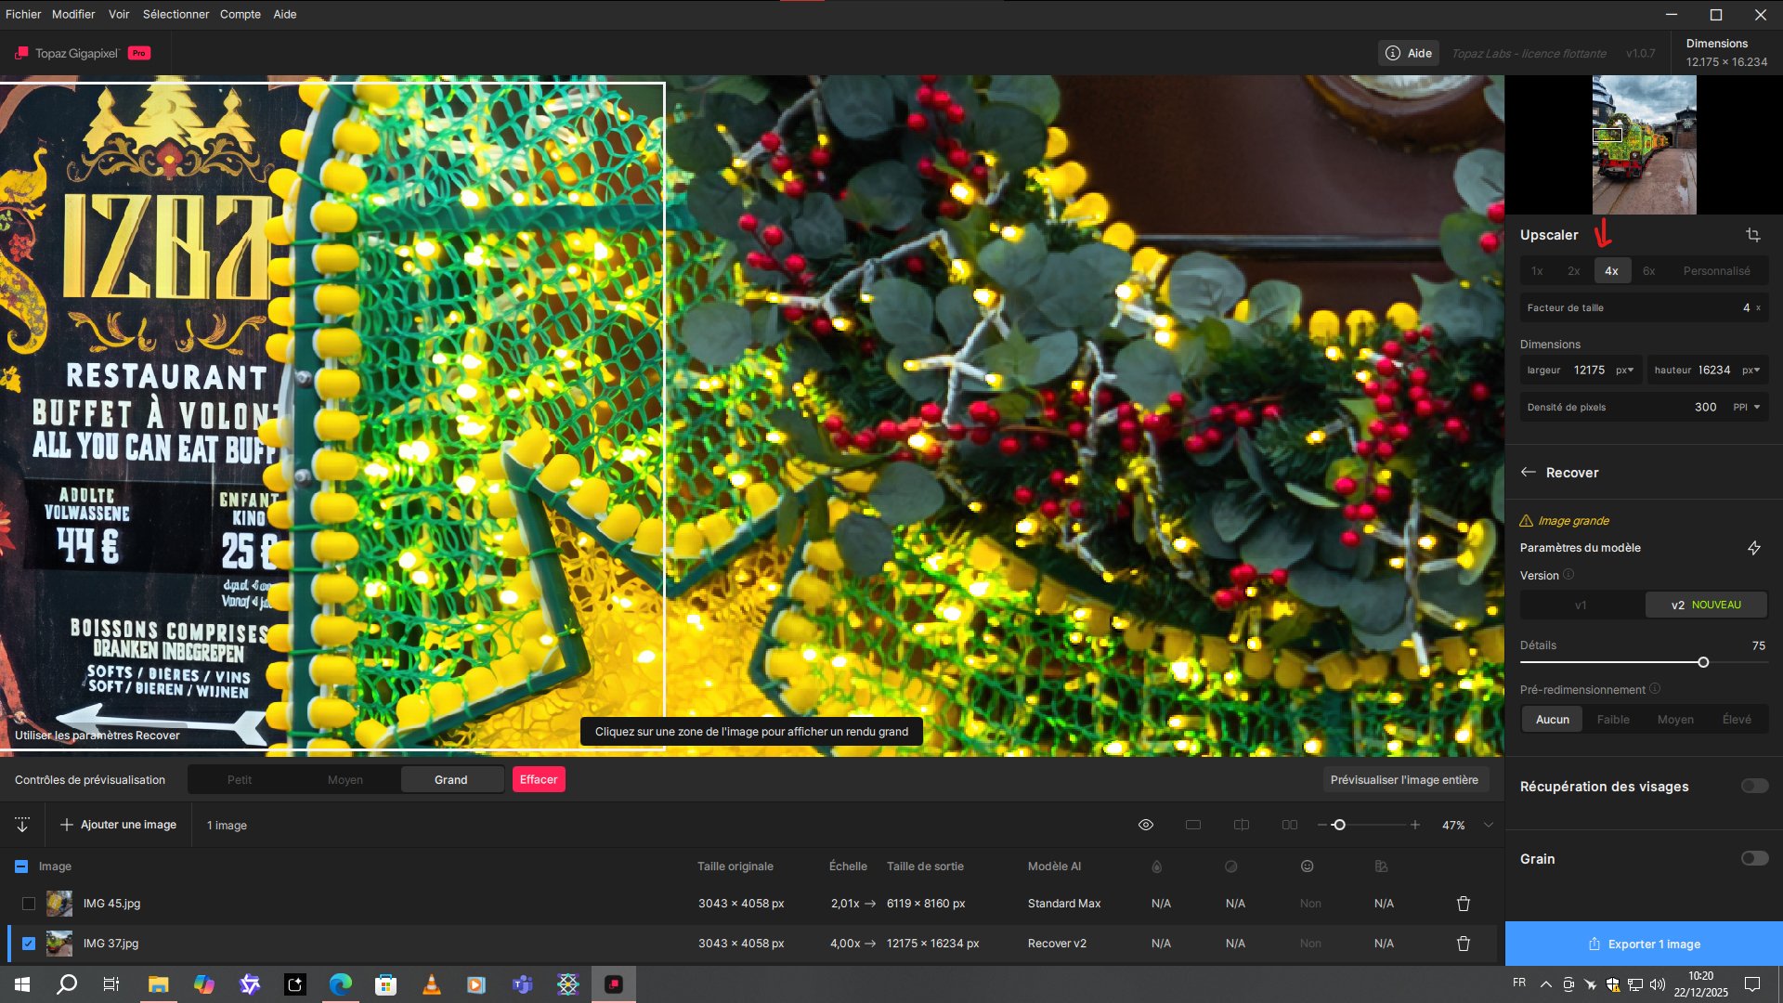Delete IMG 45.jpg using its trash icon
1783x1003 pixels.
[x=1464, y=903]
